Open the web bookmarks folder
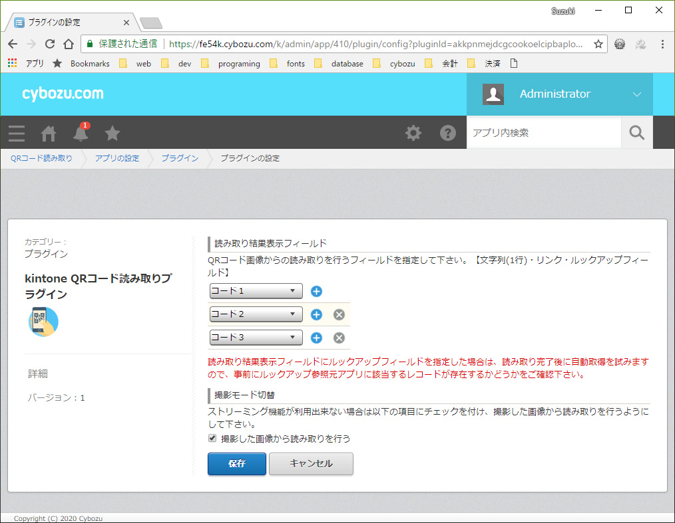This screenshot has height=523, width=675. [135, 64]
